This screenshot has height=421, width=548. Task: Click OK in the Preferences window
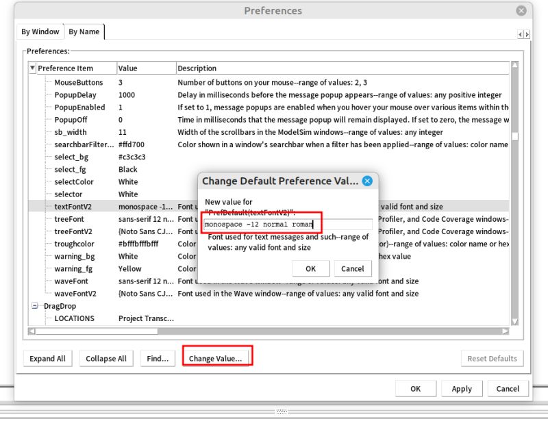click(416, 389)
